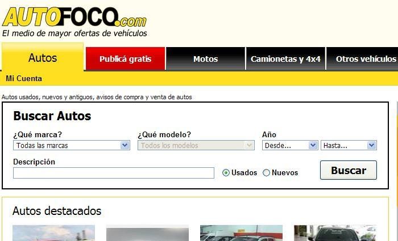The width and height of the screenshot is (398, 241).
Task: Open the 'Todos los modelos' model dropdown
Action: point(196,146)
